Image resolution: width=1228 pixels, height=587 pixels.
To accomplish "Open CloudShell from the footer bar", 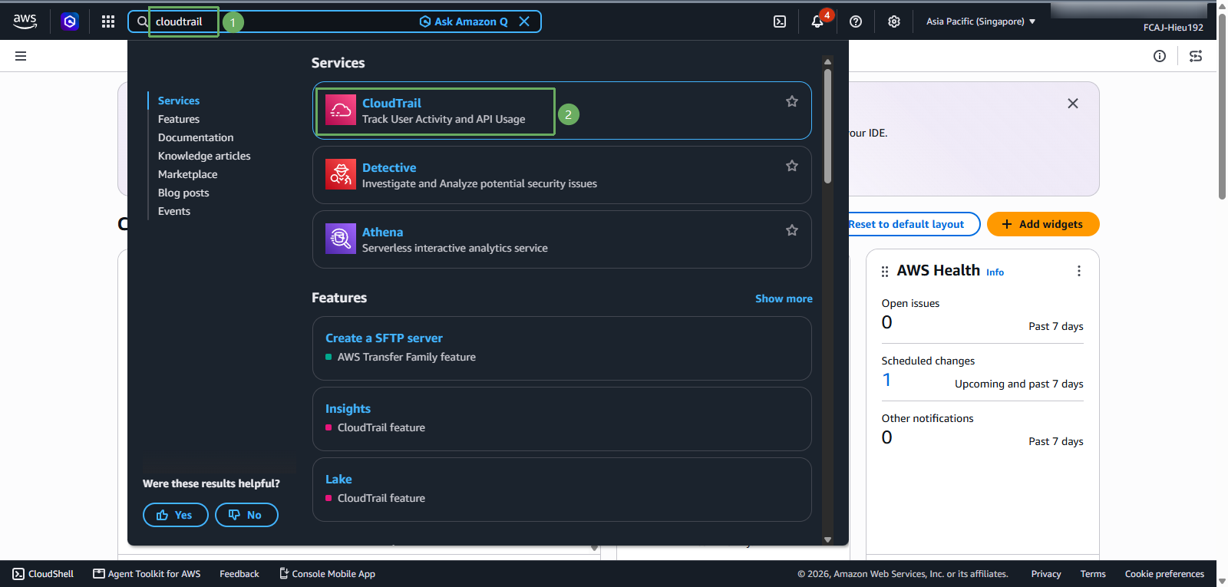I will click(43, 574).
